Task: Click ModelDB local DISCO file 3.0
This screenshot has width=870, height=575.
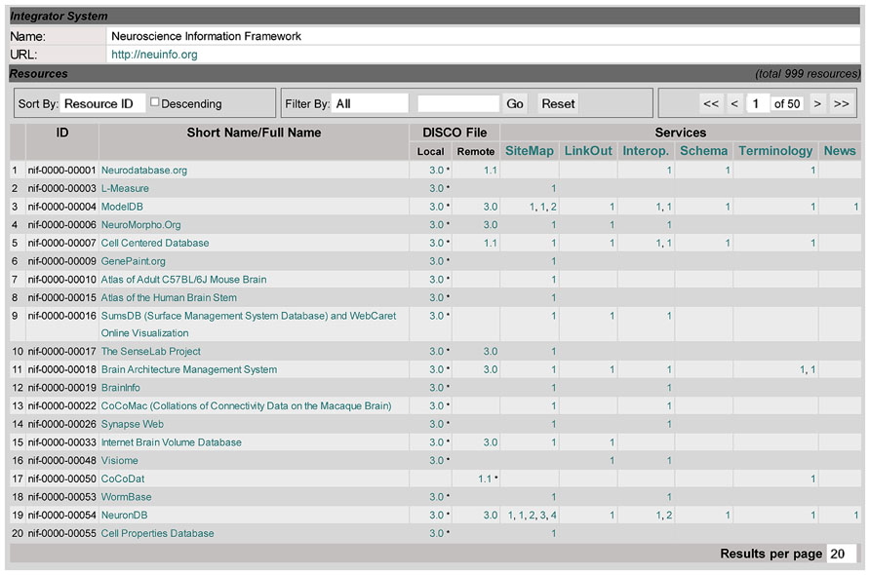Action: pos(436,207)
